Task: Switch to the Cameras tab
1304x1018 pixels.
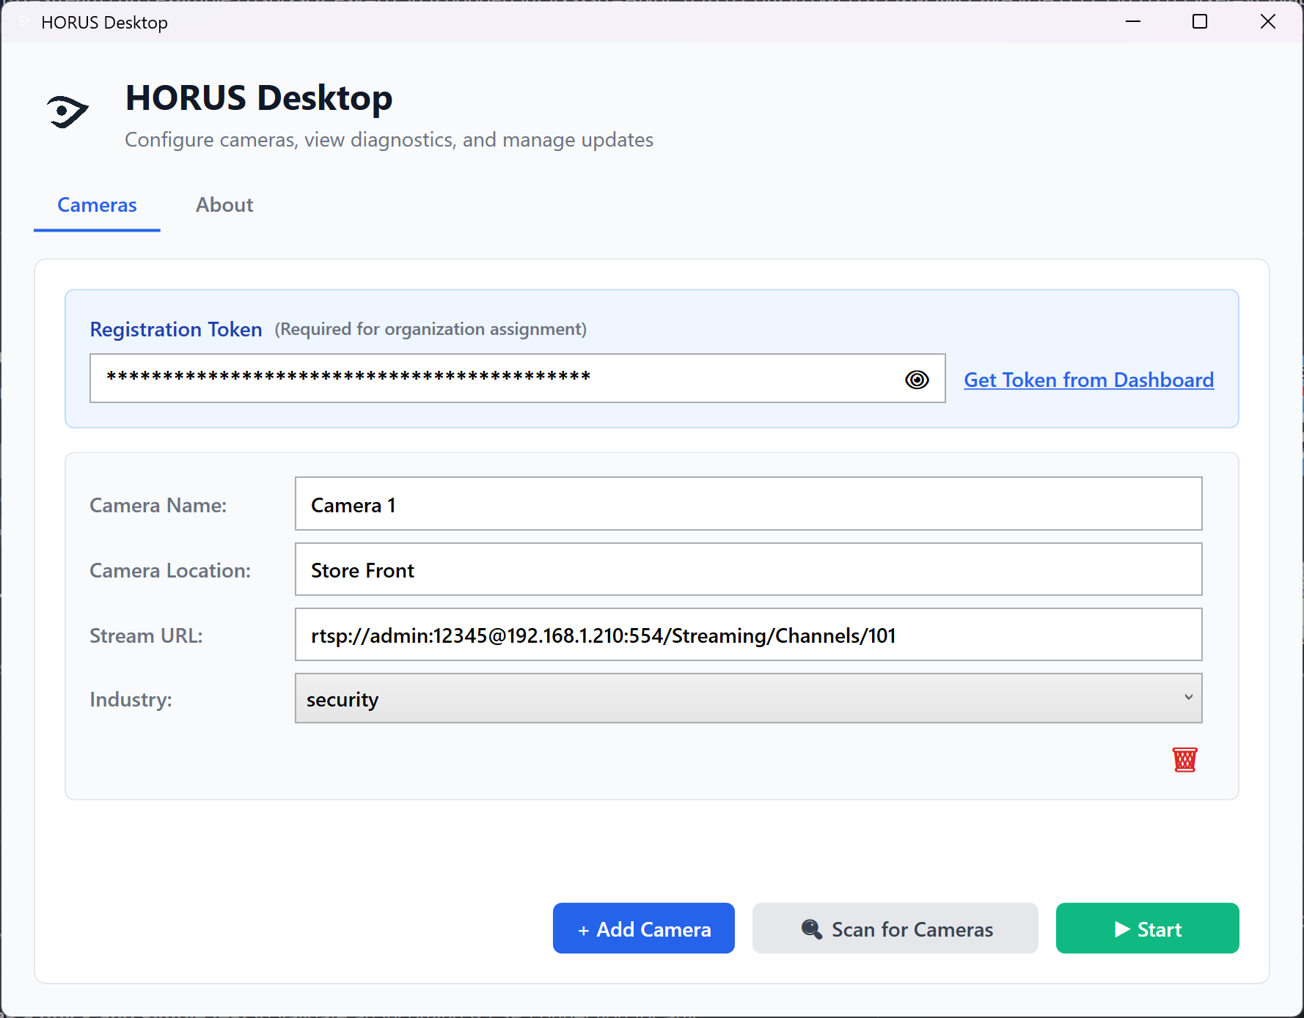Action: [97, 205]
